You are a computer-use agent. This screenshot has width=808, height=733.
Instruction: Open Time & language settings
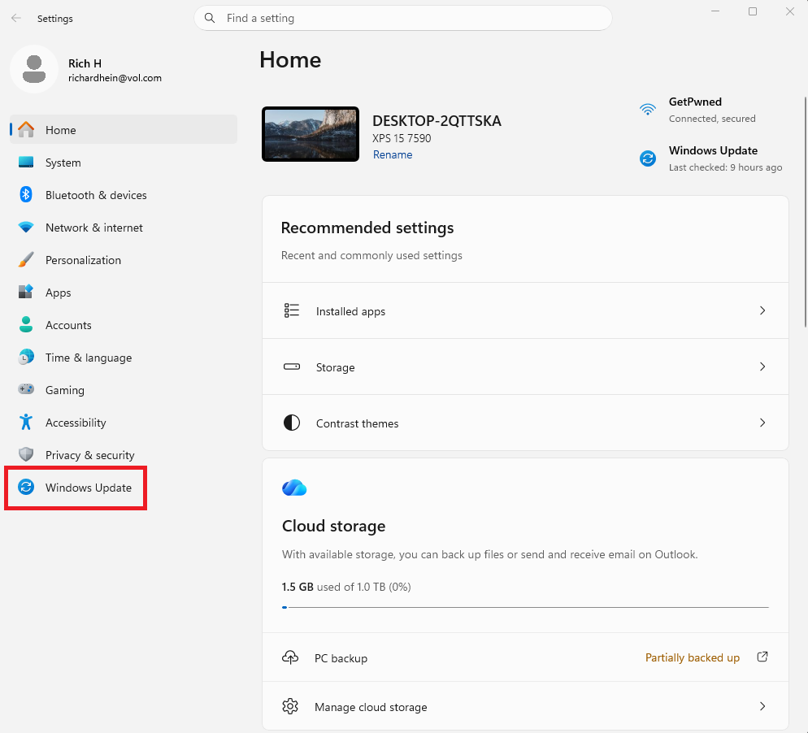(124, 357)
